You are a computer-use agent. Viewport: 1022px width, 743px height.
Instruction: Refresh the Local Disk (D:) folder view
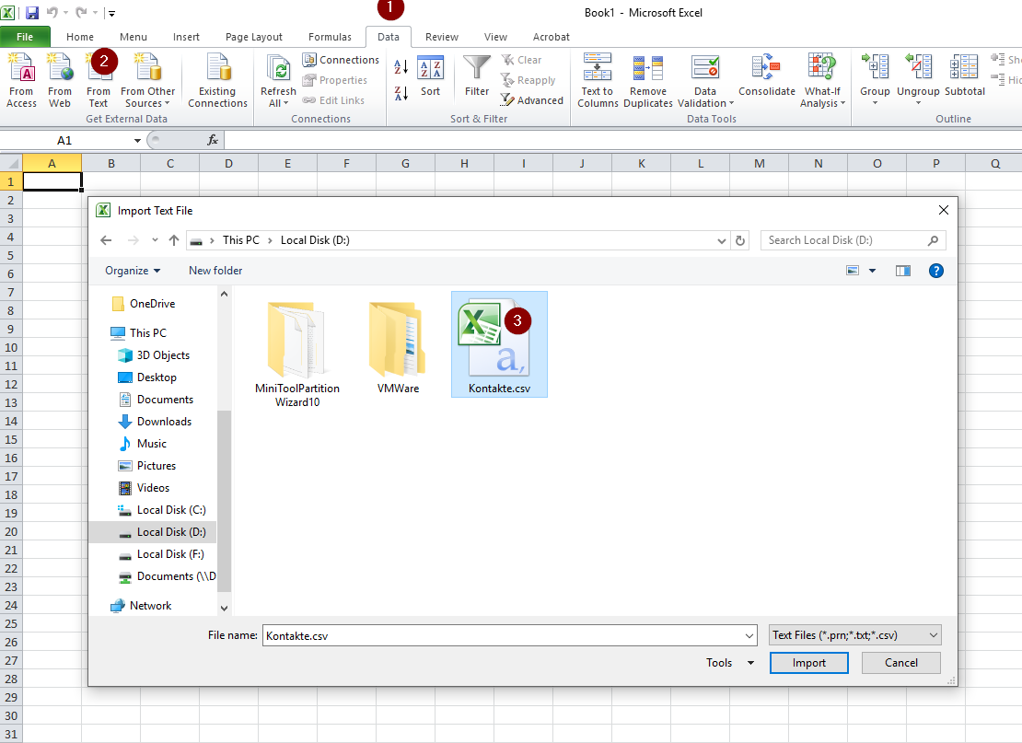point(739,240)
